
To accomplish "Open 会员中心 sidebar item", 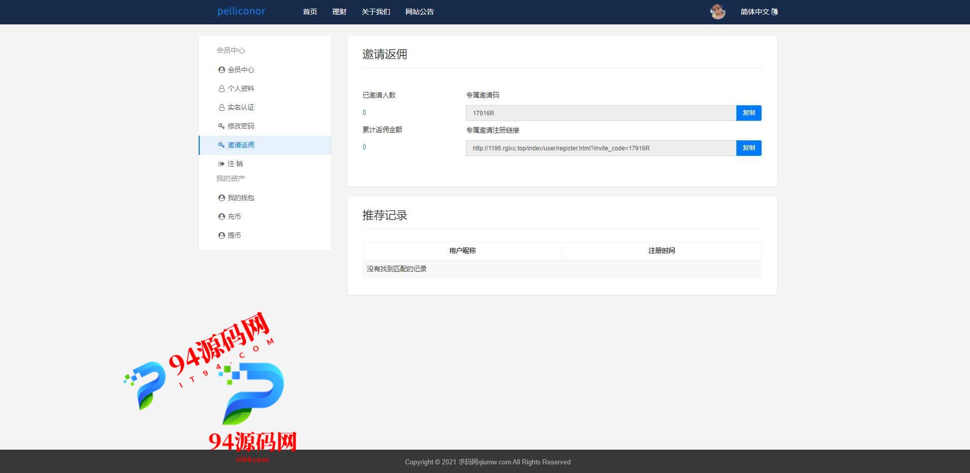I will tap(265, 70).
